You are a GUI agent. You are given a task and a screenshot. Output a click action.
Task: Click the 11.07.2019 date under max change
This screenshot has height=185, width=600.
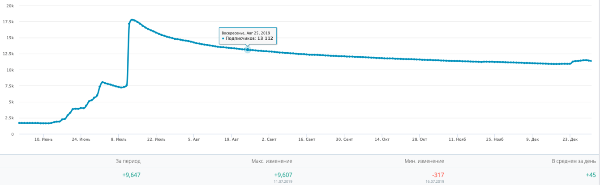click(x=283, y=182)
